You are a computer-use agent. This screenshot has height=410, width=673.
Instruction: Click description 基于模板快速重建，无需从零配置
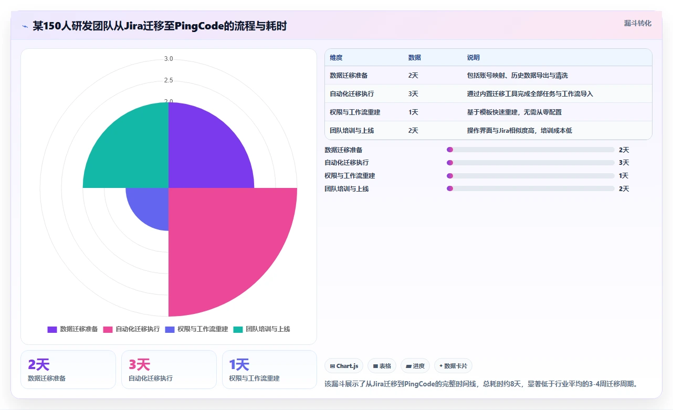coord(514,112)
